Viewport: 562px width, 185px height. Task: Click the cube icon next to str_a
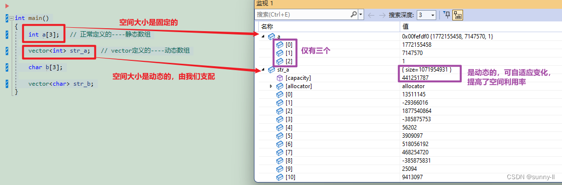(x=271, y=70)
